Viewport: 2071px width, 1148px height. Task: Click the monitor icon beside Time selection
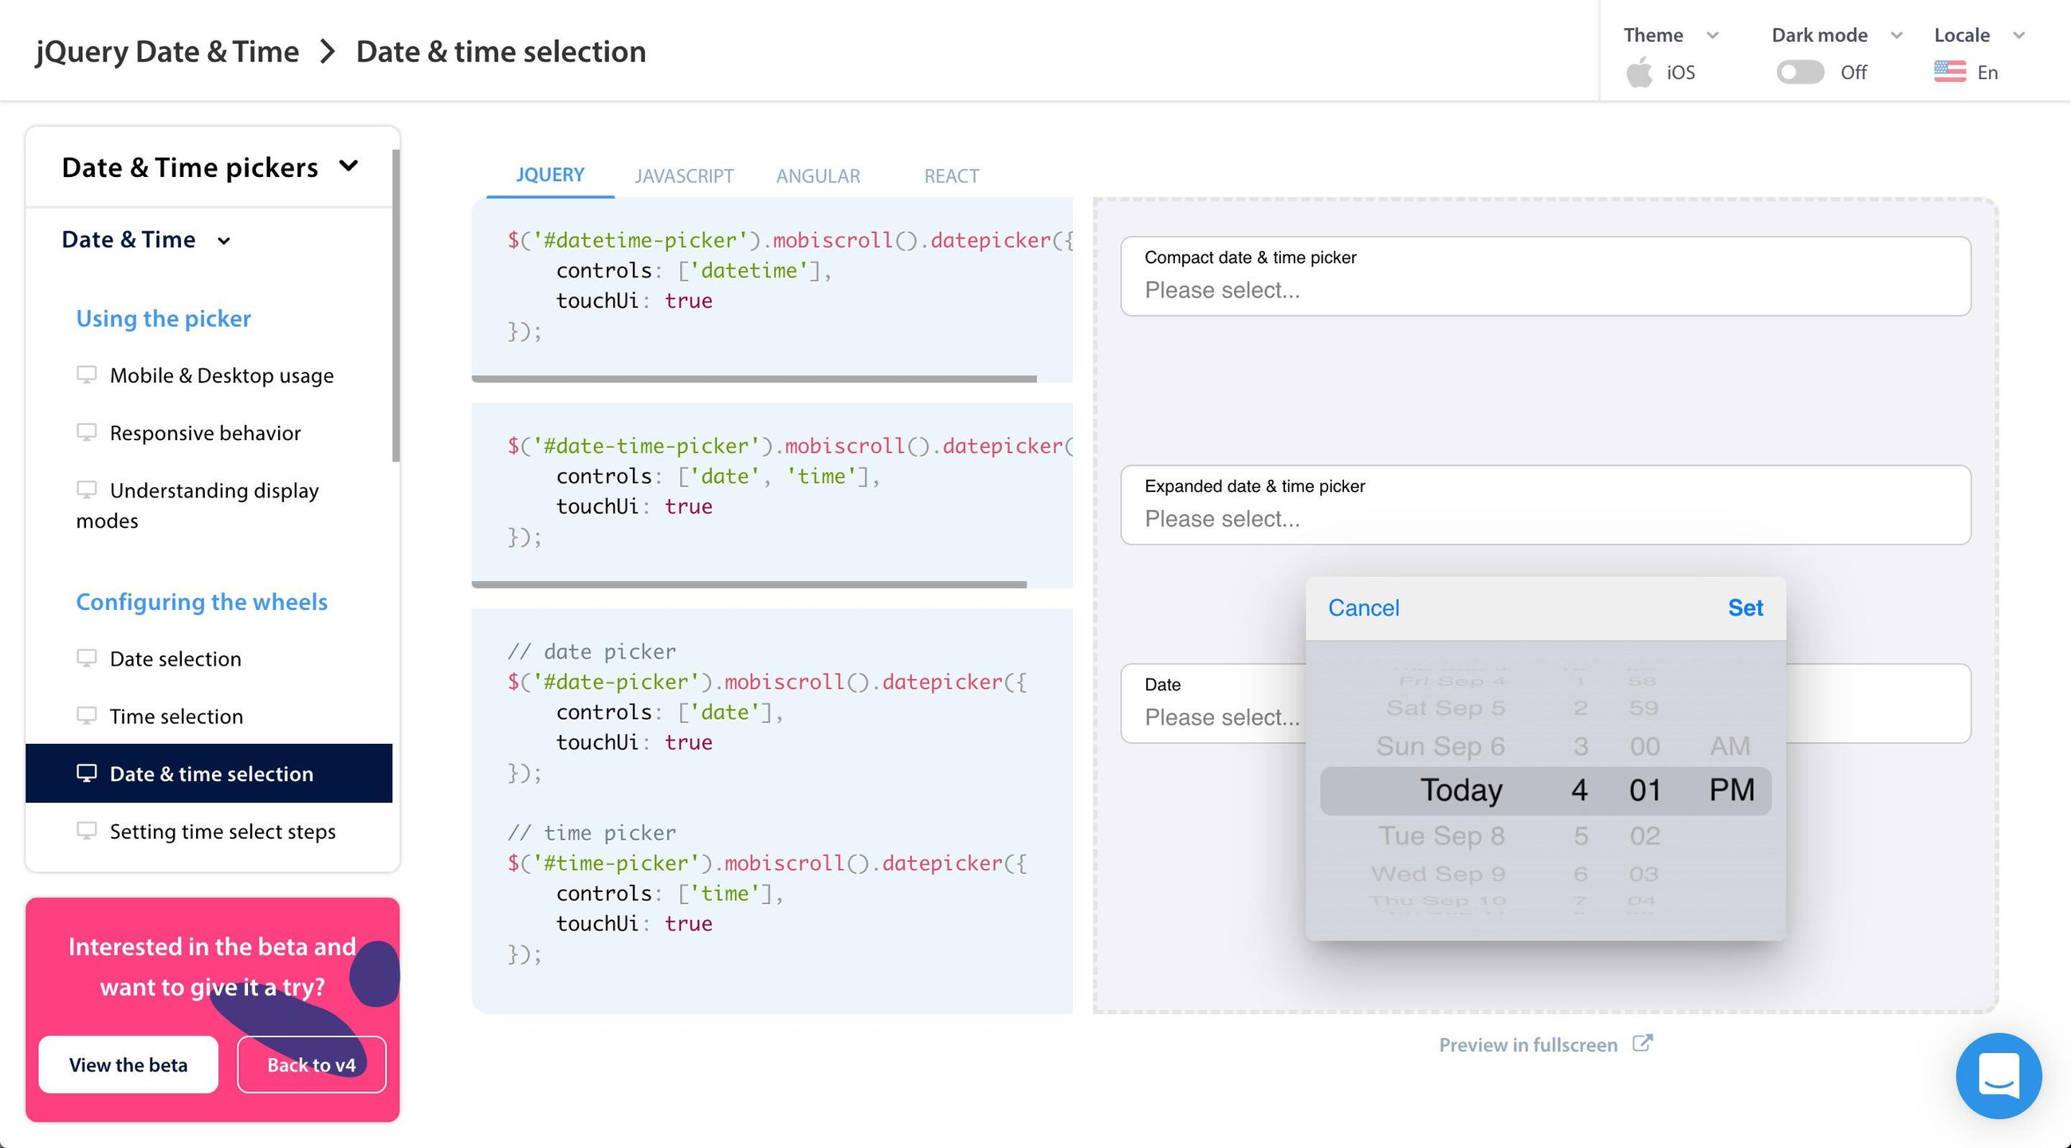[x=86, y=715]
